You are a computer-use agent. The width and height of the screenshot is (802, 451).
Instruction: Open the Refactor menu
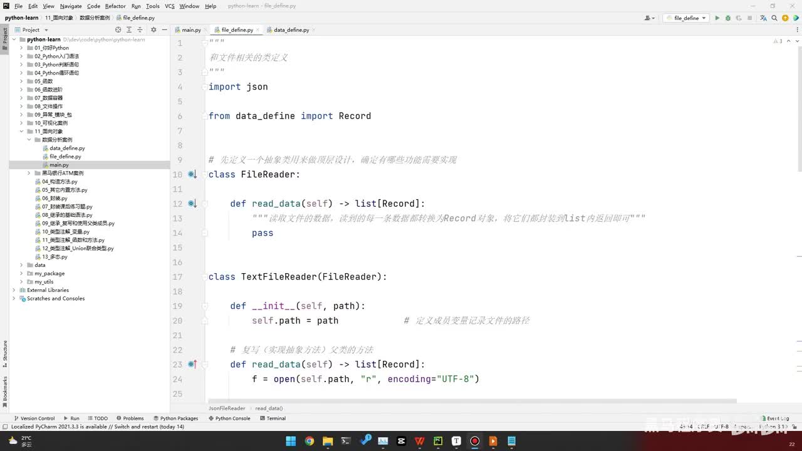tap(115, 6)
